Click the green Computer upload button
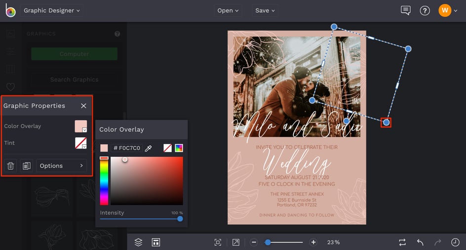 click(75, 54)
